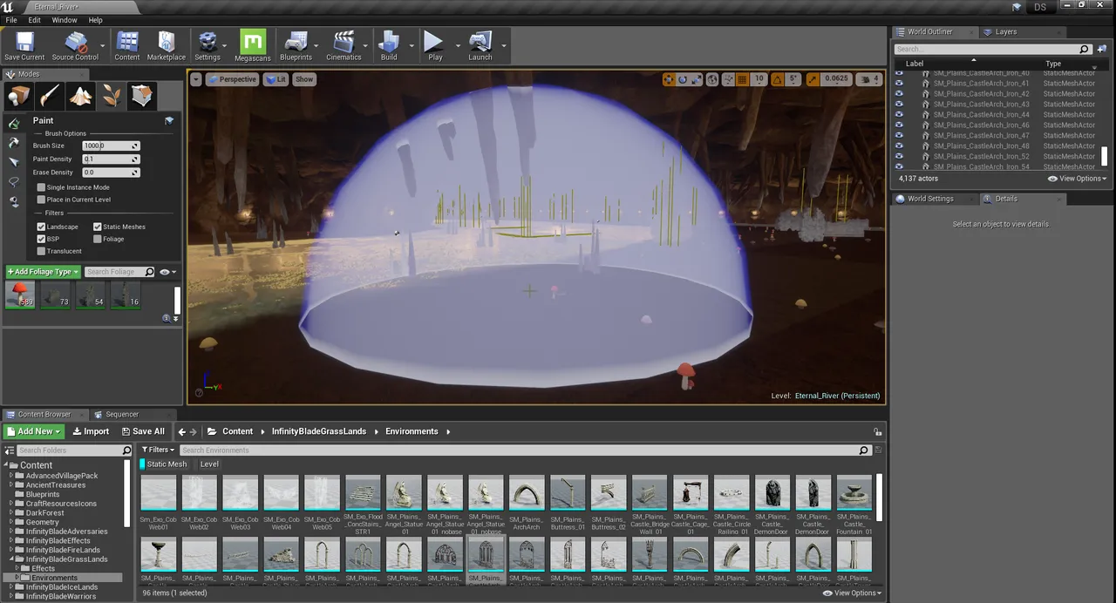Activate the translate gizmo in viewport

point(669,79)
